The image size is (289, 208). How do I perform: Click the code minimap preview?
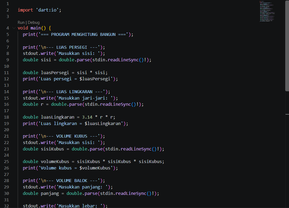pos(267,12)
